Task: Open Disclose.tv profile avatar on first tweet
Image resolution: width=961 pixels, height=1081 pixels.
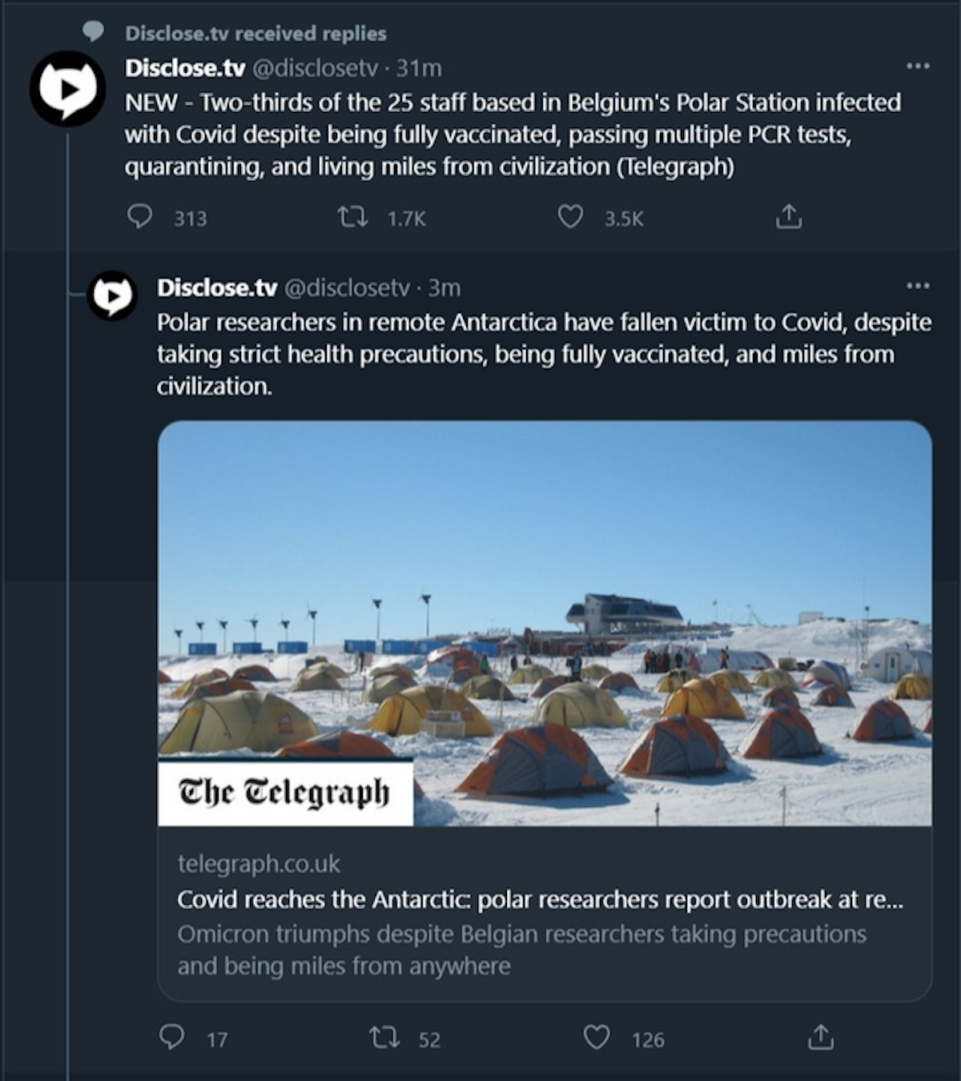Action: (x=67, y=87)
